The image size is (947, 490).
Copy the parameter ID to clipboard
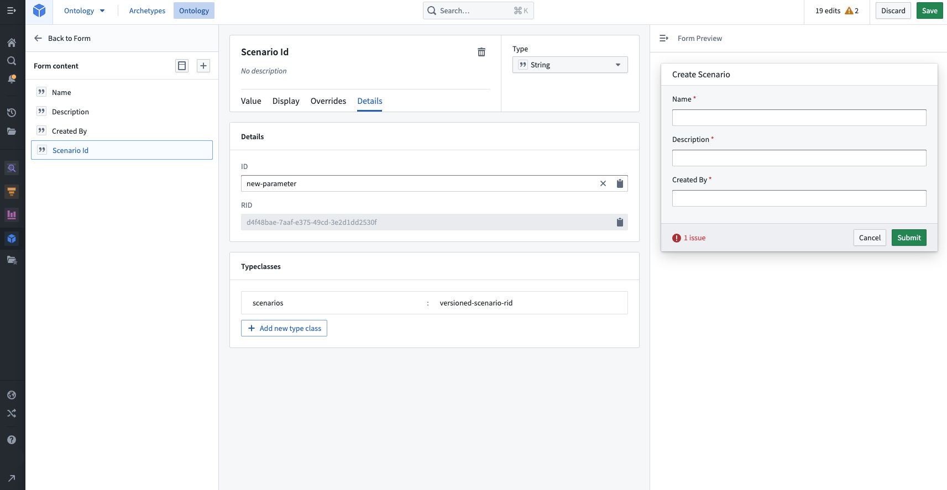(620, 183)
